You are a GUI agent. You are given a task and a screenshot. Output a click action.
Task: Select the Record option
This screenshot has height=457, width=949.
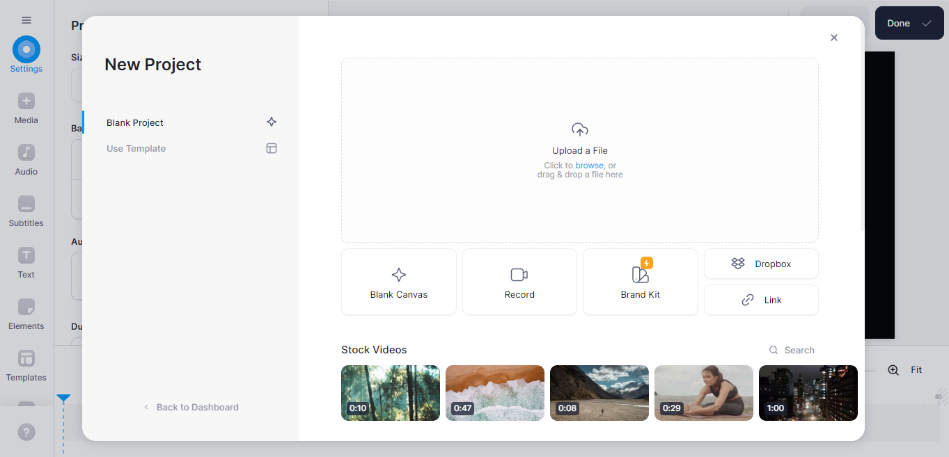point(519,282)
